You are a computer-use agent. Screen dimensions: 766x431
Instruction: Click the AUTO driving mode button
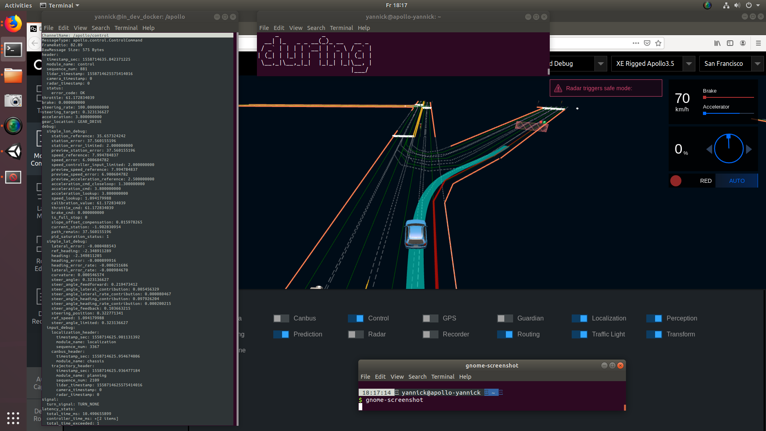(x=737, y=181)
